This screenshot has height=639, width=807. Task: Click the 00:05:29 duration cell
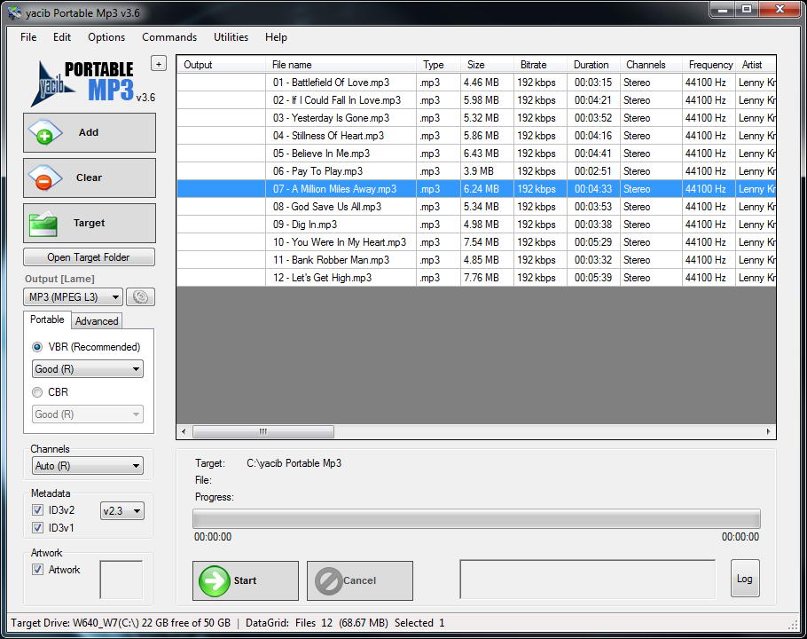593,242
